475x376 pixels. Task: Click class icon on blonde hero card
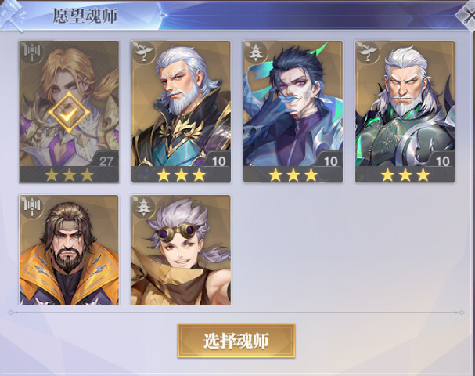[32, 53]
